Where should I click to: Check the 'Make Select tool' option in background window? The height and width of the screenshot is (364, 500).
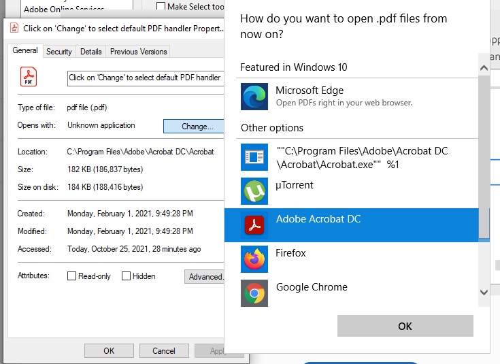pyautogui.click(x=161, y=6)
